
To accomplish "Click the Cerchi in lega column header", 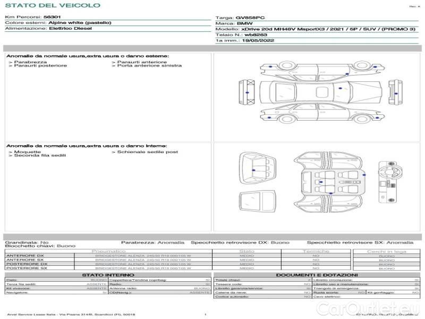I will pos(387,251).
